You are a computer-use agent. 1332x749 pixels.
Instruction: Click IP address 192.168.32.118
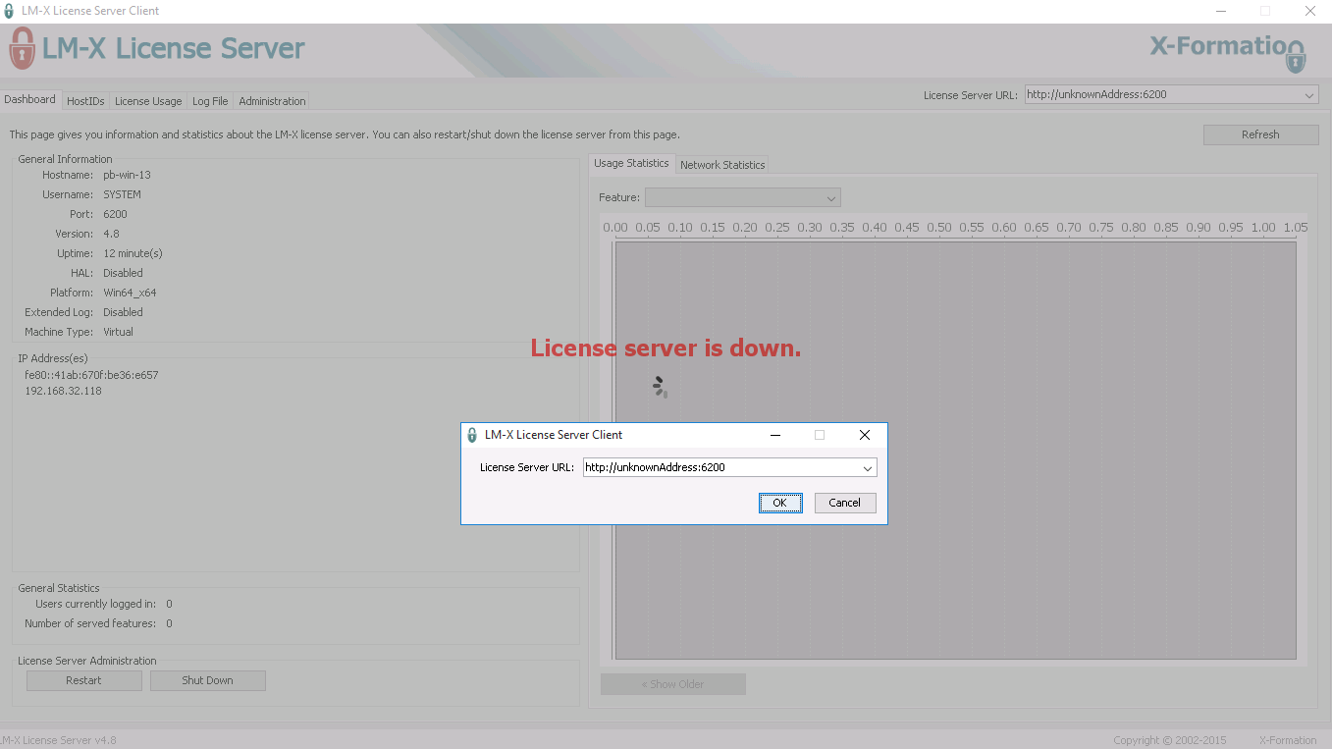click(x=63, y=391)
